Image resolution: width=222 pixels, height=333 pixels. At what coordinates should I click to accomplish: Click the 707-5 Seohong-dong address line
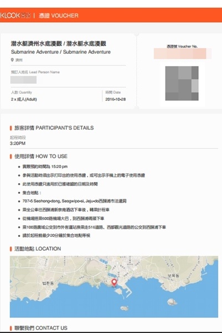(74, 201)
